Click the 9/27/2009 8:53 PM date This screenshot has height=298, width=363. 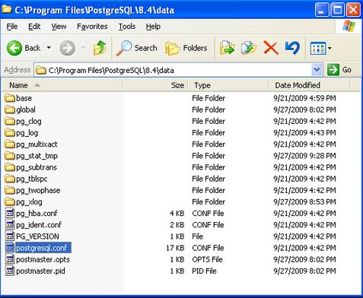tap(304, 201)
